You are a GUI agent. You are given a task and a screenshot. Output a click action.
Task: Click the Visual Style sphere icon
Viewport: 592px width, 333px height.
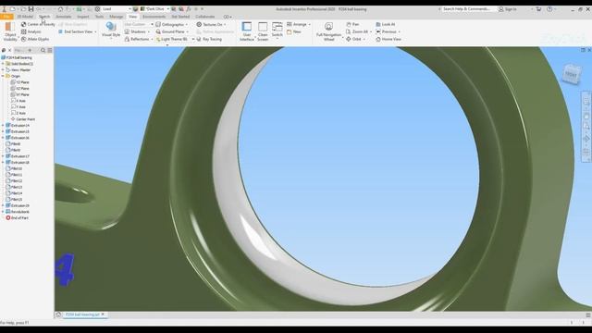[x=111, y=27]
